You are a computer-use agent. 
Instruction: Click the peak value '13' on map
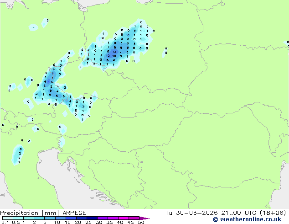[114, 52]
